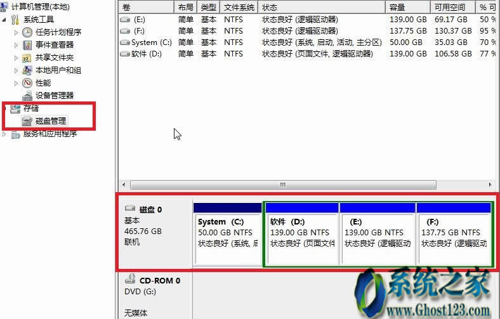This screenshot has height=319, width=500.
Task: Expand the 共享文件夹 node
Action: coord(16,58)
